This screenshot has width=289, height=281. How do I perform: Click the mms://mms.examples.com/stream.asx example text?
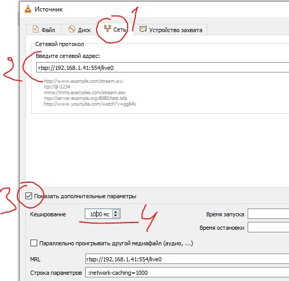[85, 93]
